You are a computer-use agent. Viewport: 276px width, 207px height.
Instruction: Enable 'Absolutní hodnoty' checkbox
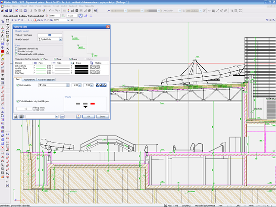coord(16,51)
